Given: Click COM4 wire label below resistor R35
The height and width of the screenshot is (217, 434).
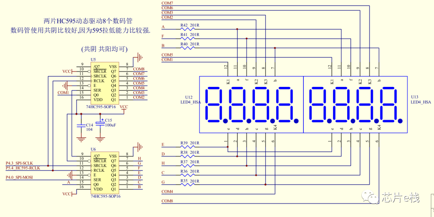Looking at the screenshot, I should (x=167, y=191).
